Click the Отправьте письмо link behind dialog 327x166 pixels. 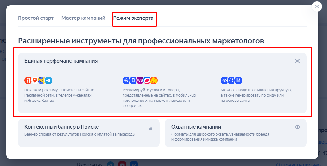point(298,164)
